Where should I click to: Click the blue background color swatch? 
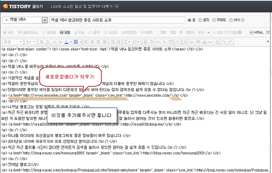(76, 42)
